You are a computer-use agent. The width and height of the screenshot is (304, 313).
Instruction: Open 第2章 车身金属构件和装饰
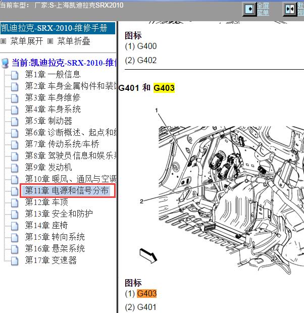point(71,86)
